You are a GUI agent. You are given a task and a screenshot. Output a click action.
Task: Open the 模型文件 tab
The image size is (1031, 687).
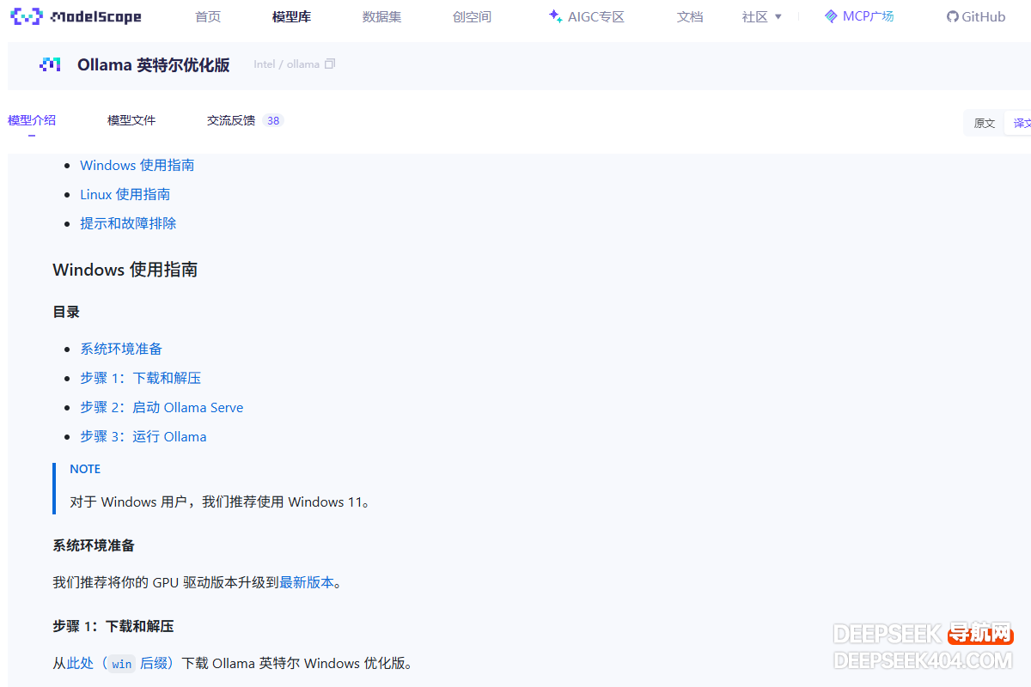tap(131, 120)
